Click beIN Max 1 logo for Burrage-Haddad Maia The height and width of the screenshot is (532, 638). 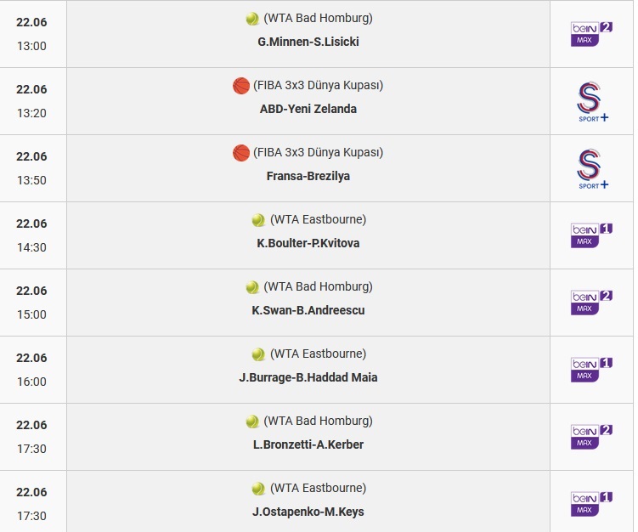click(591, 370)
